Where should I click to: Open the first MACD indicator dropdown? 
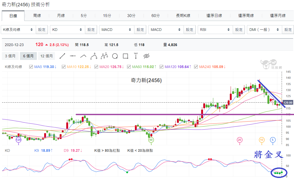[116, 30]
